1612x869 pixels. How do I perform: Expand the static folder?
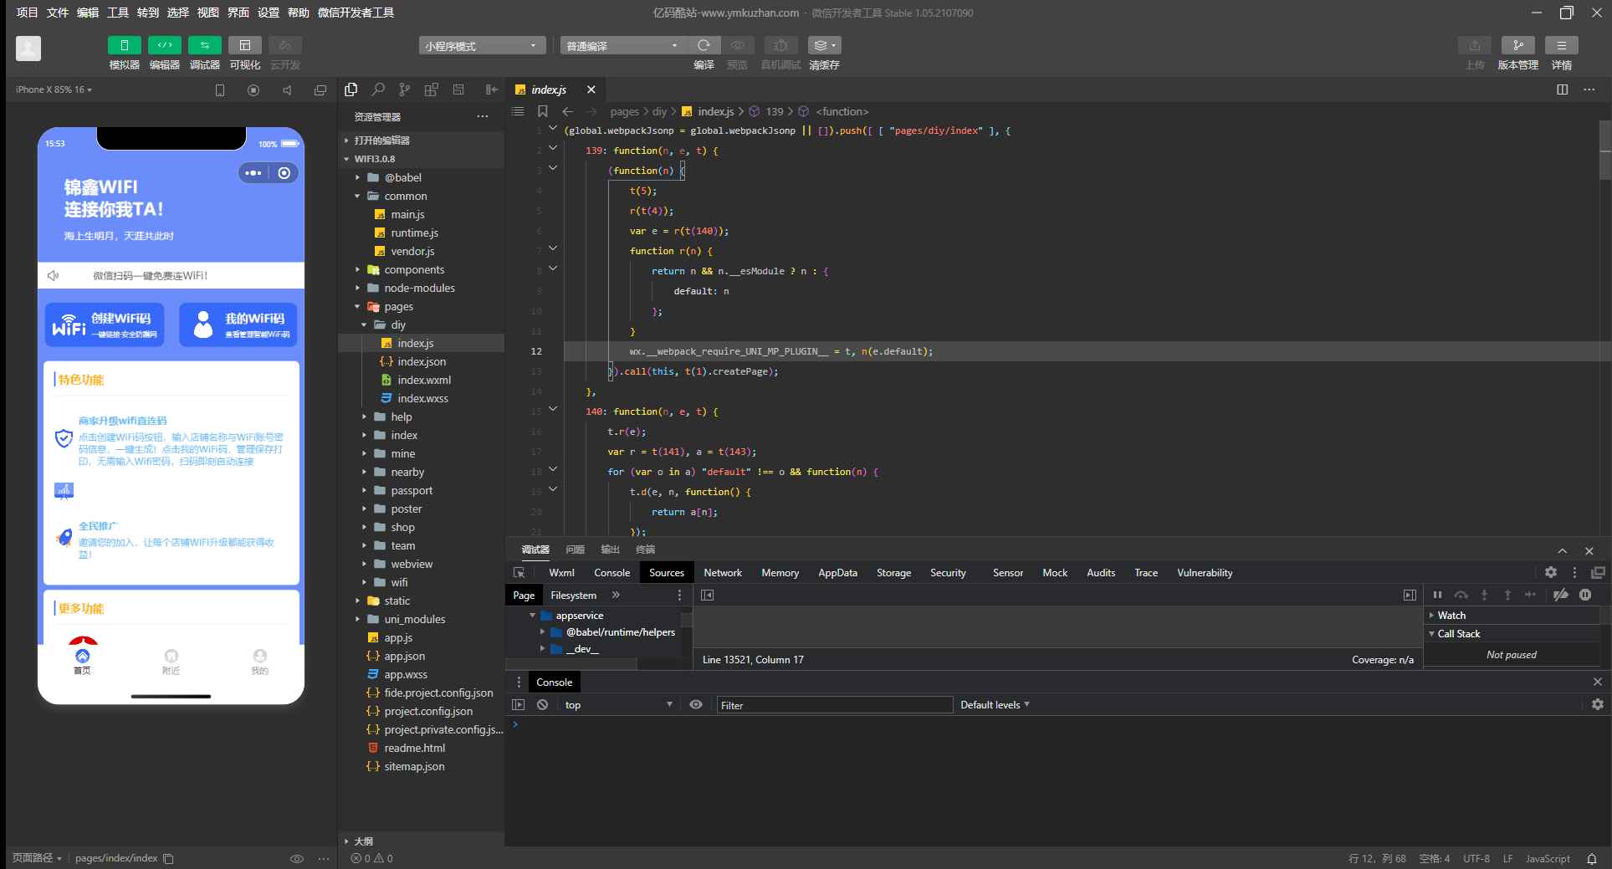[x=397, y=601]
